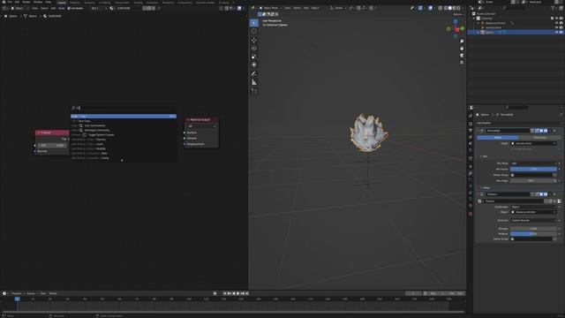The width and height of the screenshot is (565, 318).
Task: Open the viewport Select menu
Action: pos(297,8)
